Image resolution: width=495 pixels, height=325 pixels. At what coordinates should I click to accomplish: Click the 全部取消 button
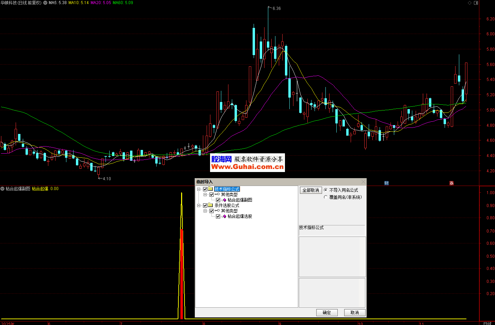pos(310,190)
